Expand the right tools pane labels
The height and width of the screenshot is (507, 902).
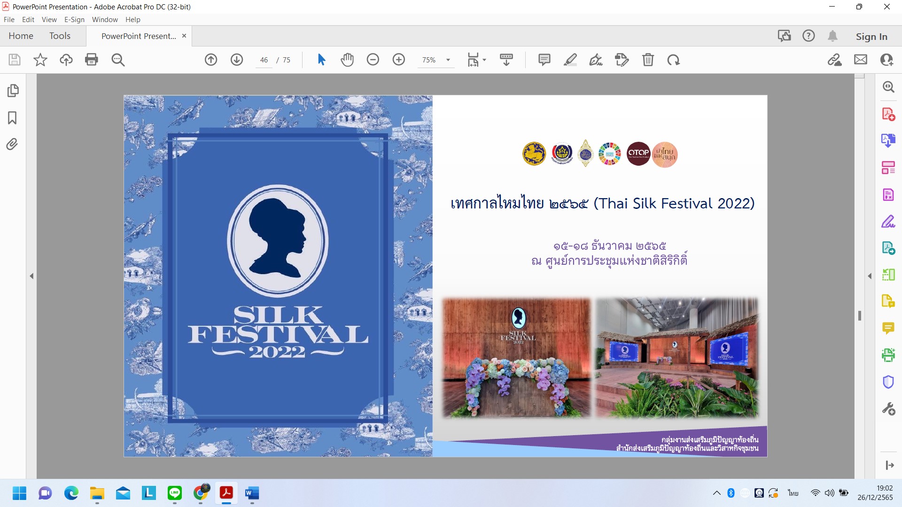click(889, 465)
